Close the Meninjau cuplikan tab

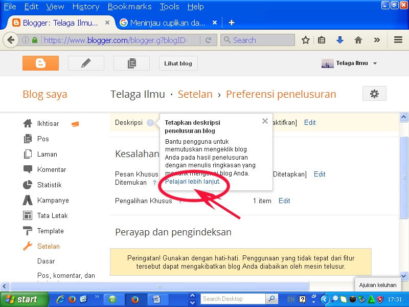(x=215, y=23)
